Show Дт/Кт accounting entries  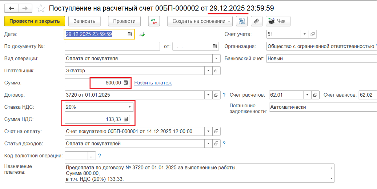coord(154,21)
